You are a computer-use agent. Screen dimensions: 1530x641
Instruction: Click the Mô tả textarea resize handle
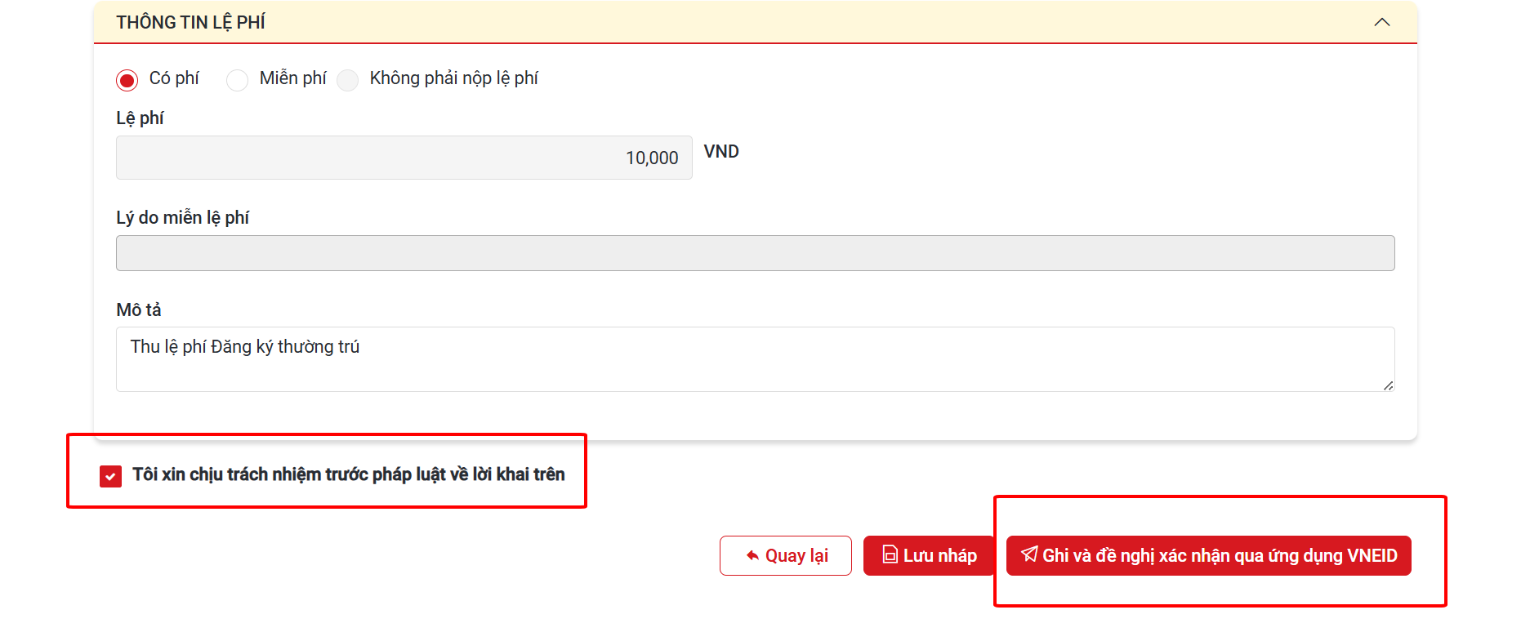tap(1388, 385)
